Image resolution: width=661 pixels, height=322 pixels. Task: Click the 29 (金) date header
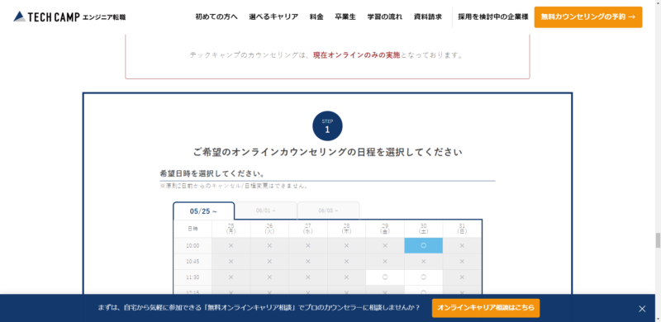point(385,229)
